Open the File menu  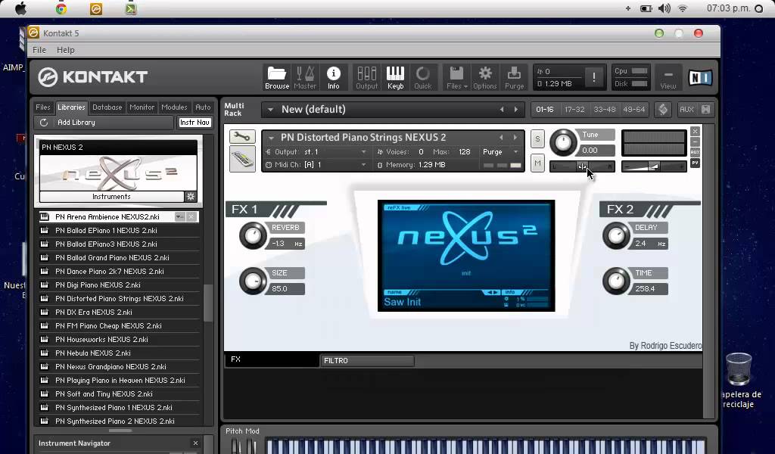pos(39,50)
